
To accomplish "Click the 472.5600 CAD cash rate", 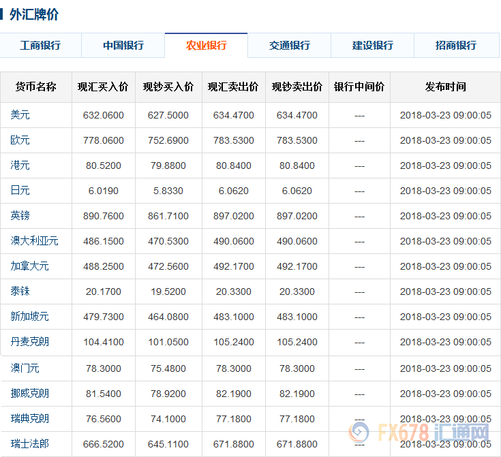I will point(168,267).
